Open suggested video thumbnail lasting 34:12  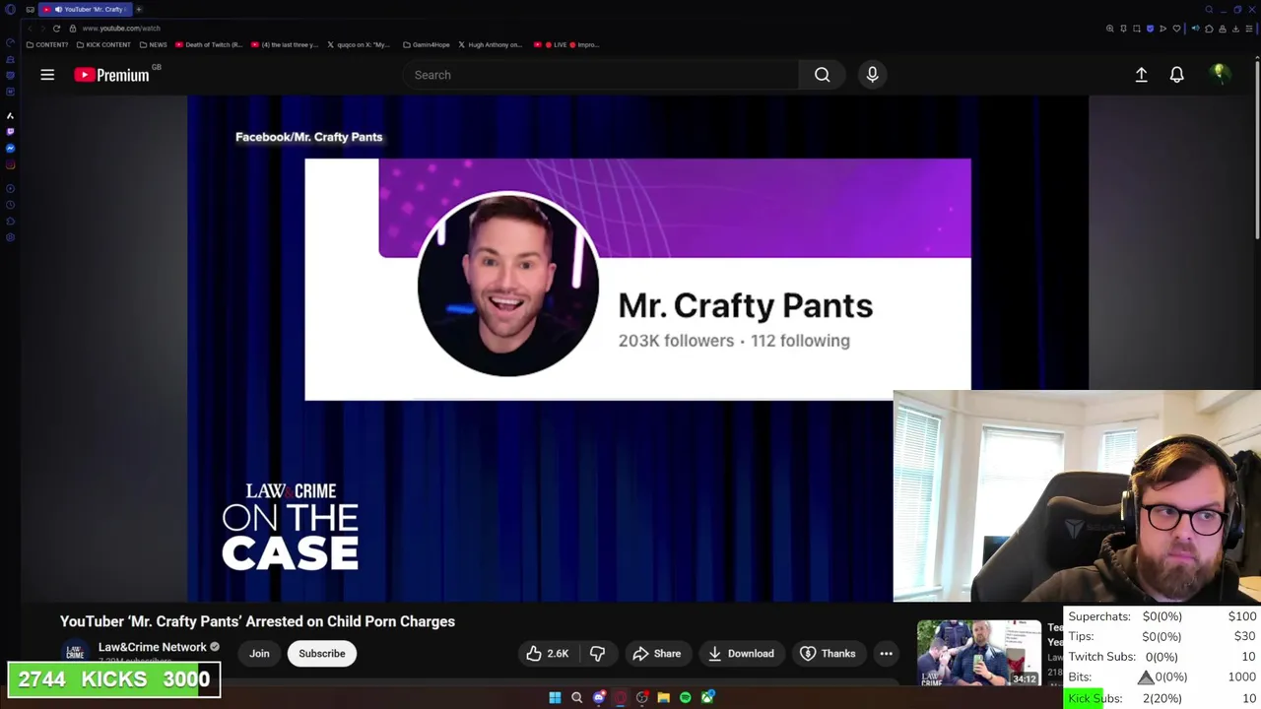tap(978, 653)
